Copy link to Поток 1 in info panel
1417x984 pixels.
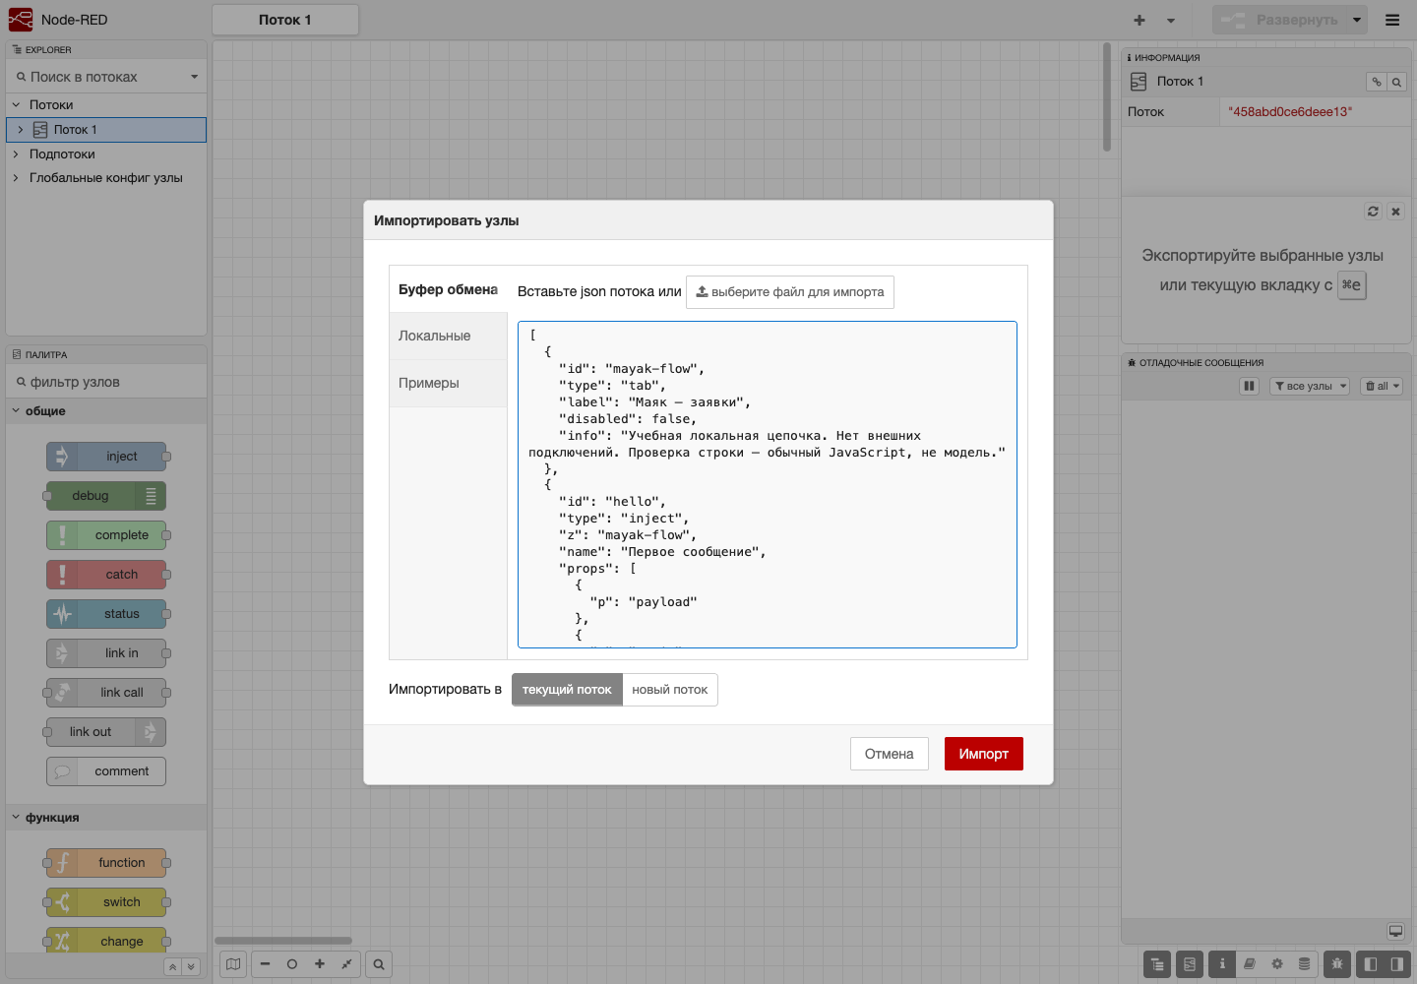pyautogui.click(x=1377, y=82)
